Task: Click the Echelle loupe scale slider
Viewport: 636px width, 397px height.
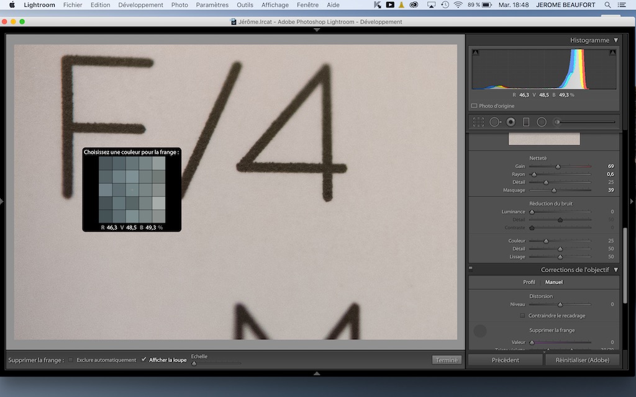Action: point(217,364)
